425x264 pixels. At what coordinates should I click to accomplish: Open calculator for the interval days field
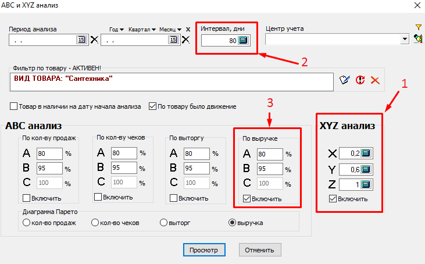243,41
